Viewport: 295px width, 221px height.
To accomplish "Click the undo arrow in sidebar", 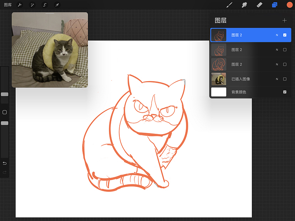I will point(5,163).
